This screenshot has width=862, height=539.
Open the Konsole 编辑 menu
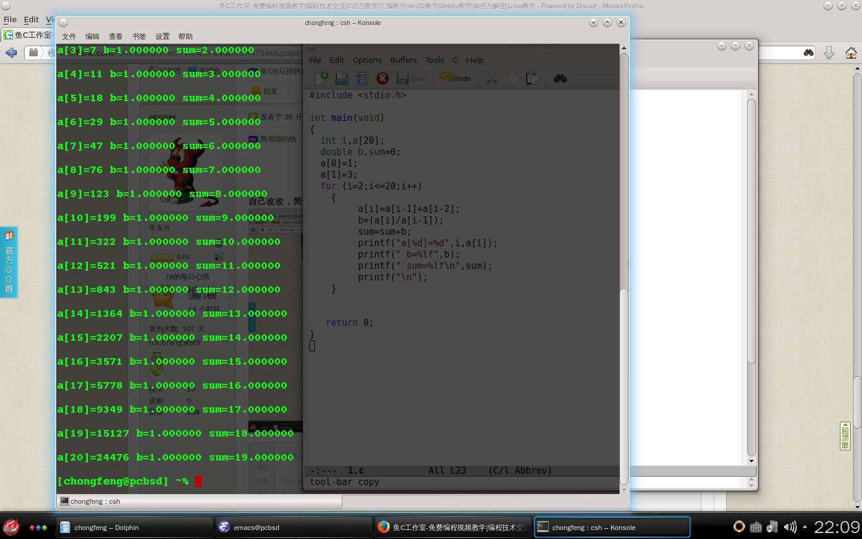point(92,37)
